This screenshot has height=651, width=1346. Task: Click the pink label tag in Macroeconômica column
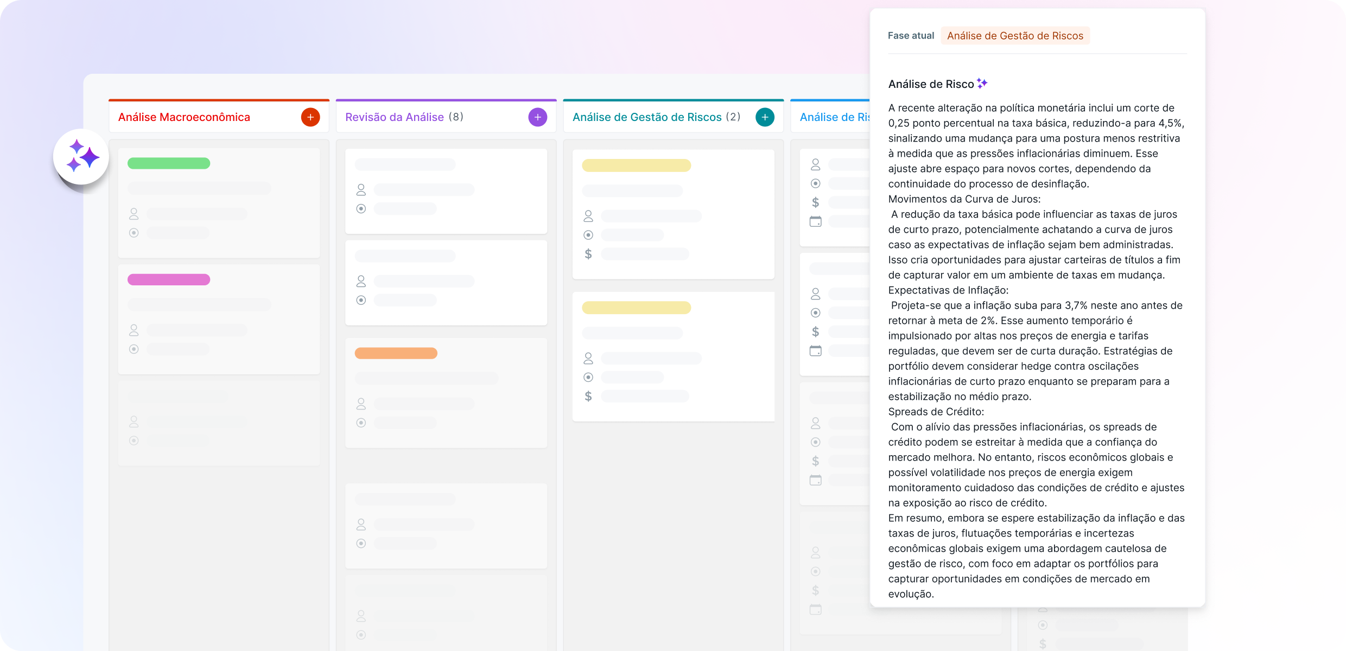tap(169, 280)
